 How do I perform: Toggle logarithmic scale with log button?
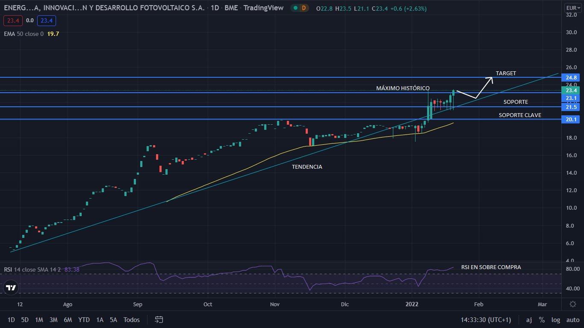[555, 319]
